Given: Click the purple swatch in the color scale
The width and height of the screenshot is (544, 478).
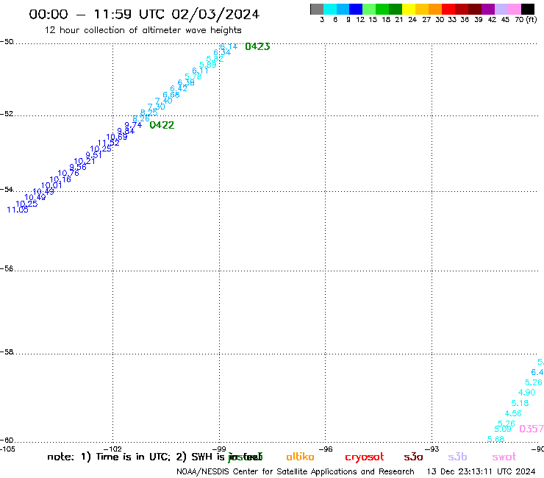Looking at the screenshot, I should [x=488, y=9].
